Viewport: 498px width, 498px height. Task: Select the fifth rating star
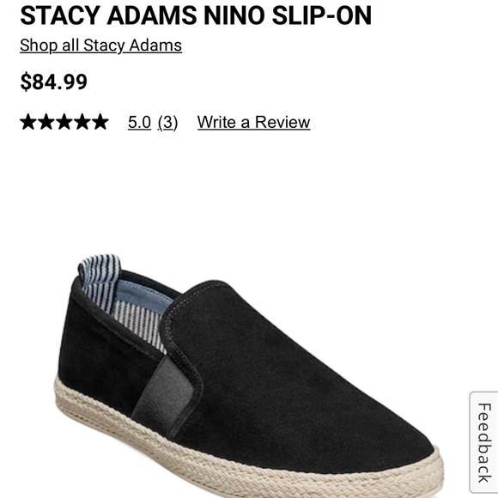[x=100, y=122]
